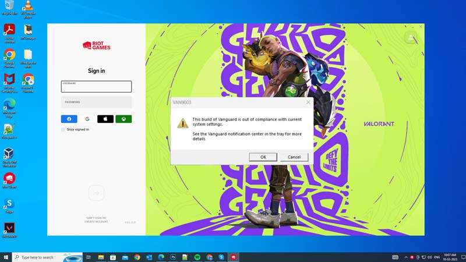Viewport: 466px width, 262px height.
Task: Open Skype from the taskbar
Action: tap(221, 257)
